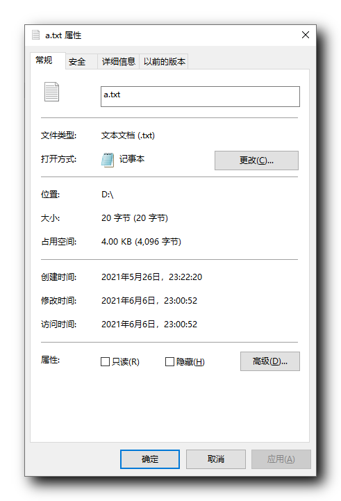This screenshot has width=341, height=501.
Task: Click the 位置: label
Action: coord(50,195)
